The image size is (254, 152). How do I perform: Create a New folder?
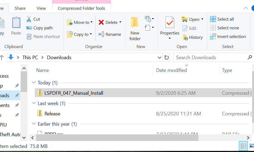(135, 28)
